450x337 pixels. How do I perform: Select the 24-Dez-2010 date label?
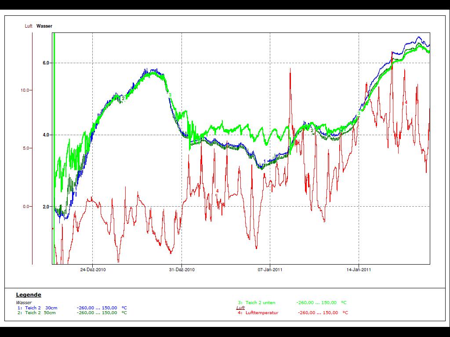[93, 270]
